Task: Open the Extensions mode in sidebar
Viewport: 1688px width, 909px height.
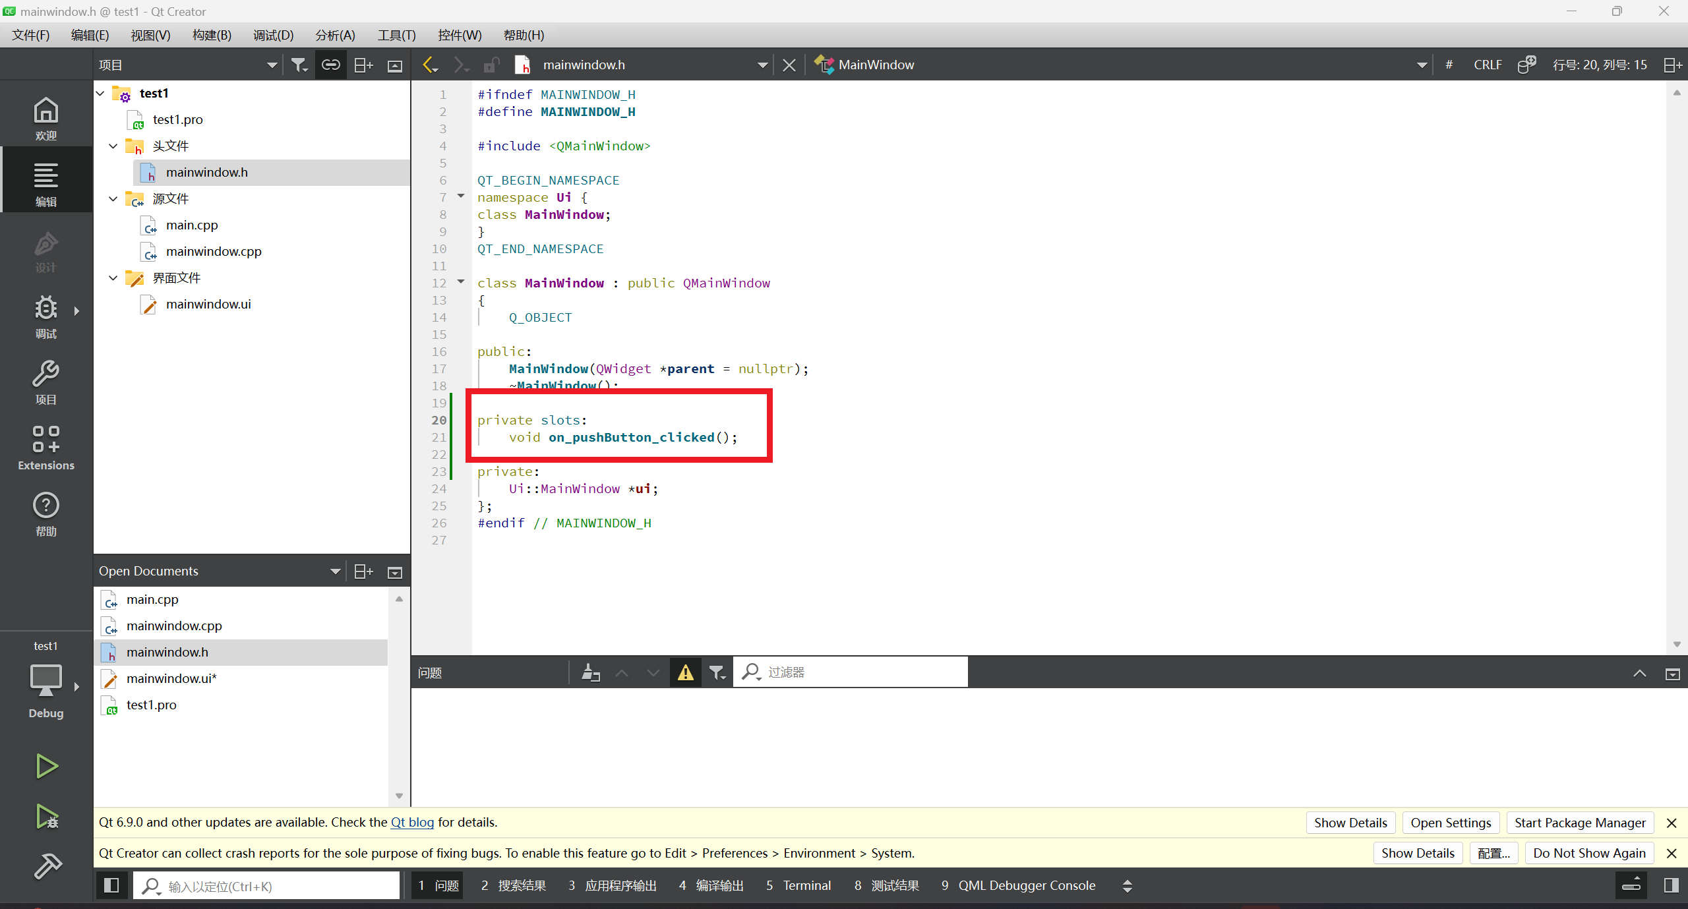Action: coord(46,448)
